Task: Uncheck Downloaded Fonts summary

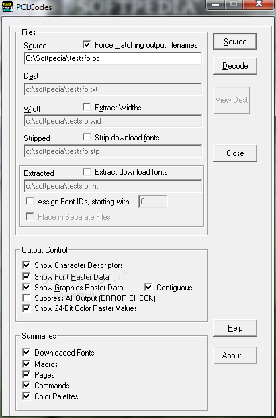Action: (x=26, y=353)
